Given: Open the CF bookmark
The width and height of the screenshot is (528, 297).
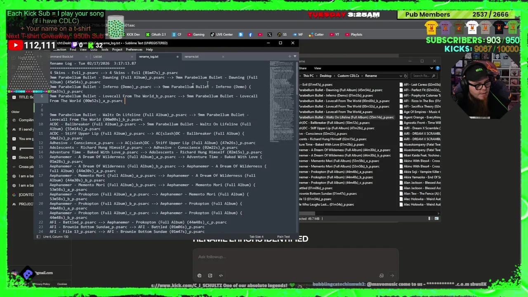Looking at the screenshot, I should point(177,35).
